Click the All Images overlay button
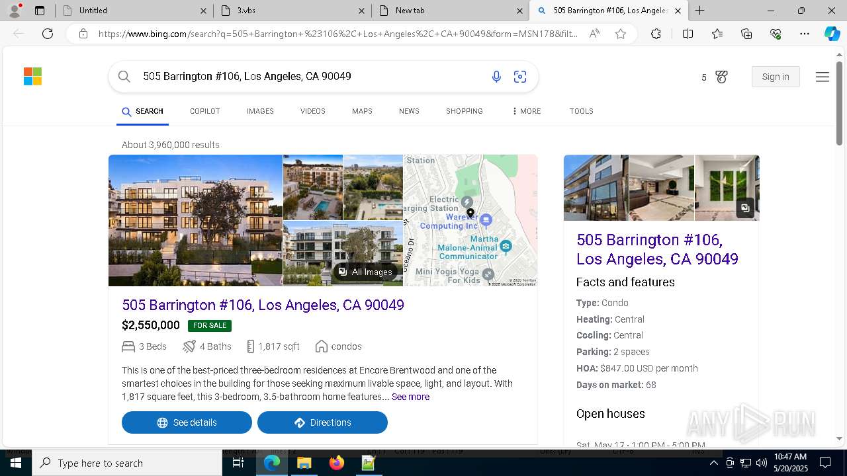Viewport: 847px width, 476px height. [365, 272]
